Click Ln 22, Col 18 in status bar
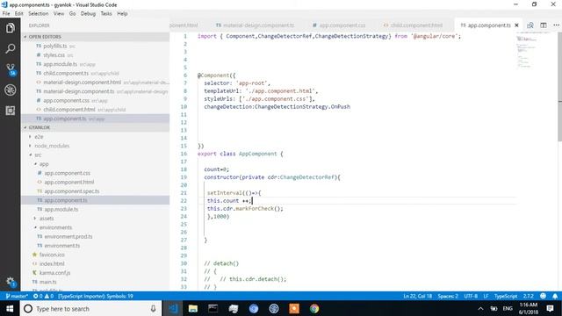 [418, 296]
